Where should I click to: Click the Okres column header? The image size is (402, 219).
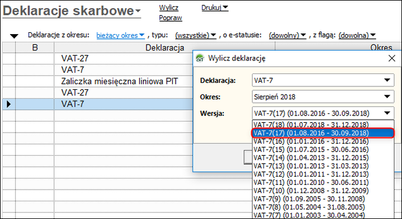381,47
